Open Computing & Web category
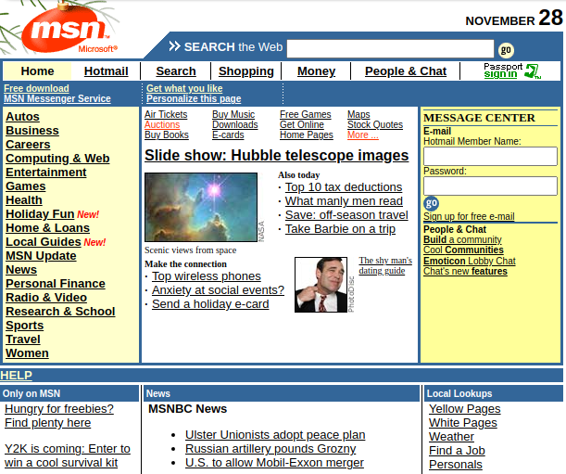Image resolution: width=566 pixels, height=474 pixels. (57, 159)
